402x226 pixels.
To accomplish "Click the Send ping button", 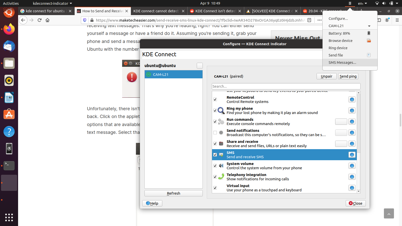I will [348, 76].
